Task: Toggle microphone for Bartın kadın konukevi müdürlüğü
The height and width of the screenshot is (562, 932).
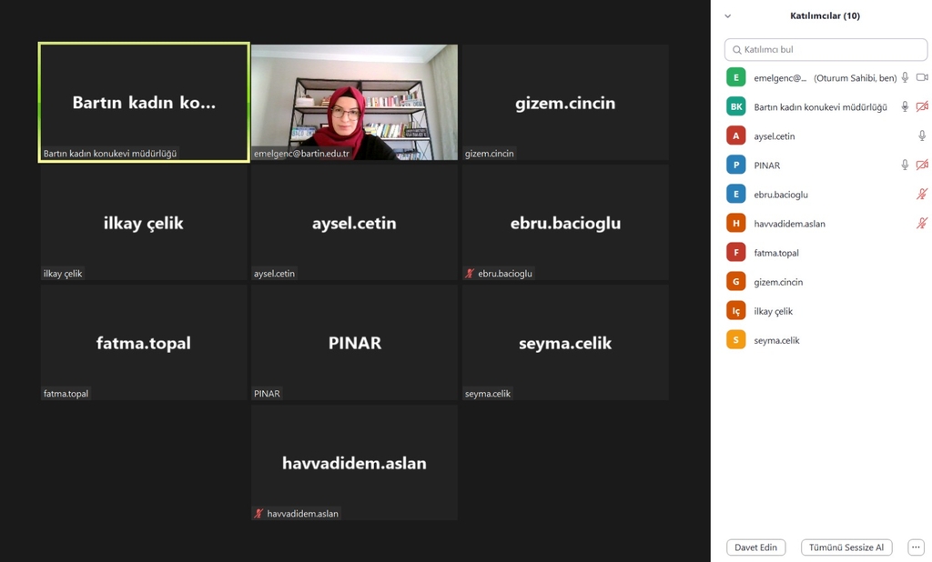Action: (x=905, y=107)
